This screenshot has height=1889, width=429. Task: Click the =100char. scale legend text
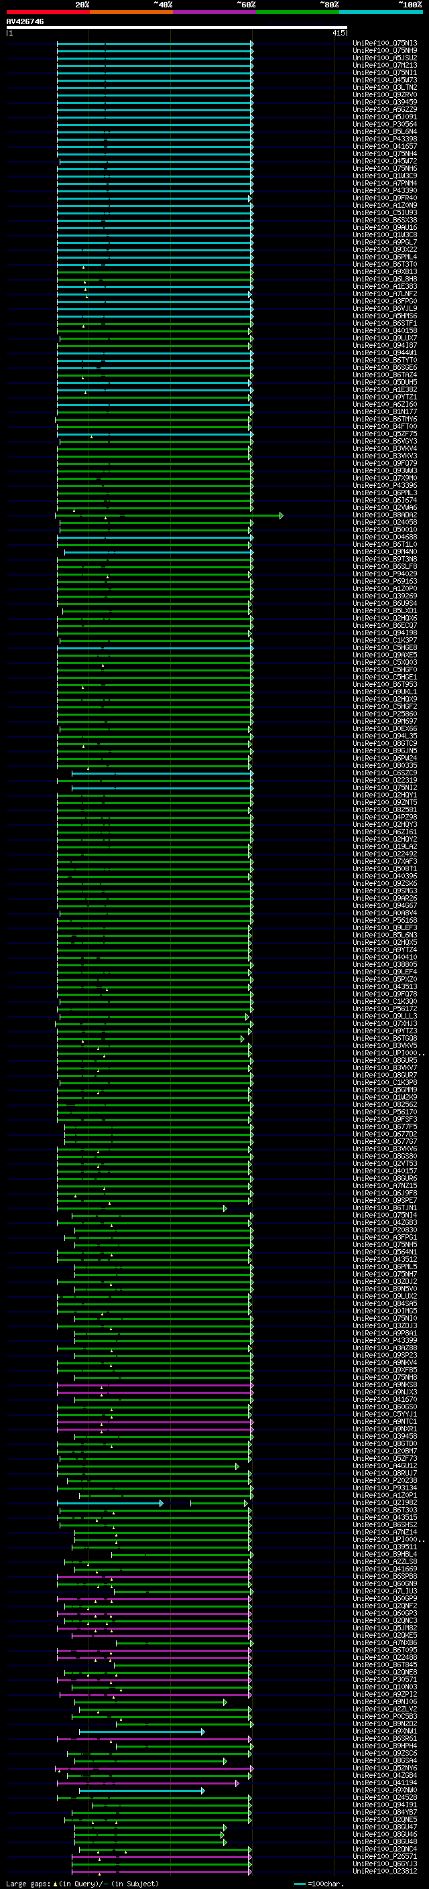tap(326, 1884)
